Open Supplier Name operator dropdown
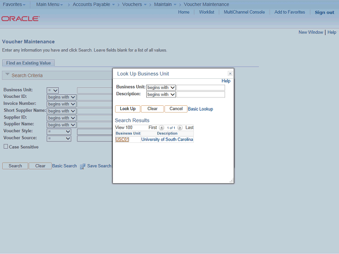Image resolution: width=339 pixels, height=254 pixels. click(61, 125)
